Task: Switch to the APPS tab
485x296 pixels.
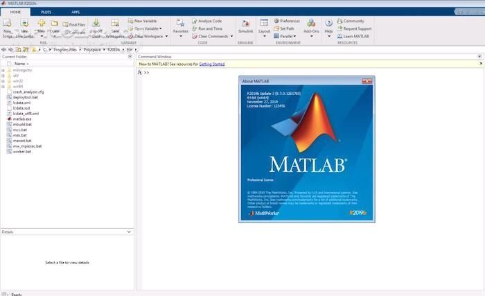Action: coord(76,12)
